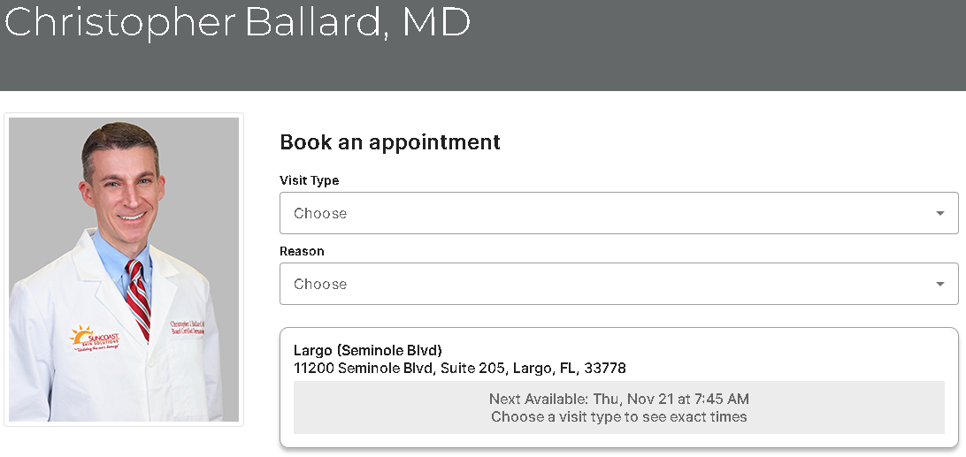Screen dimensions: 966x457
Task: Select the Largo (Seminole Blvd) location title
Action: point(368,350)
